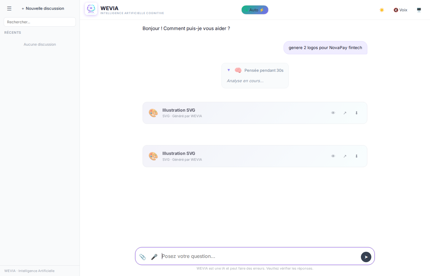Click the WEVIA brain logo
This screenshot has height=276, width=430.
tap(91, 9)
